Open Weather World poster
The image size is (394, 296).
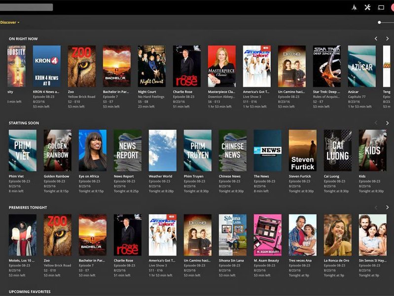[163, 150]
